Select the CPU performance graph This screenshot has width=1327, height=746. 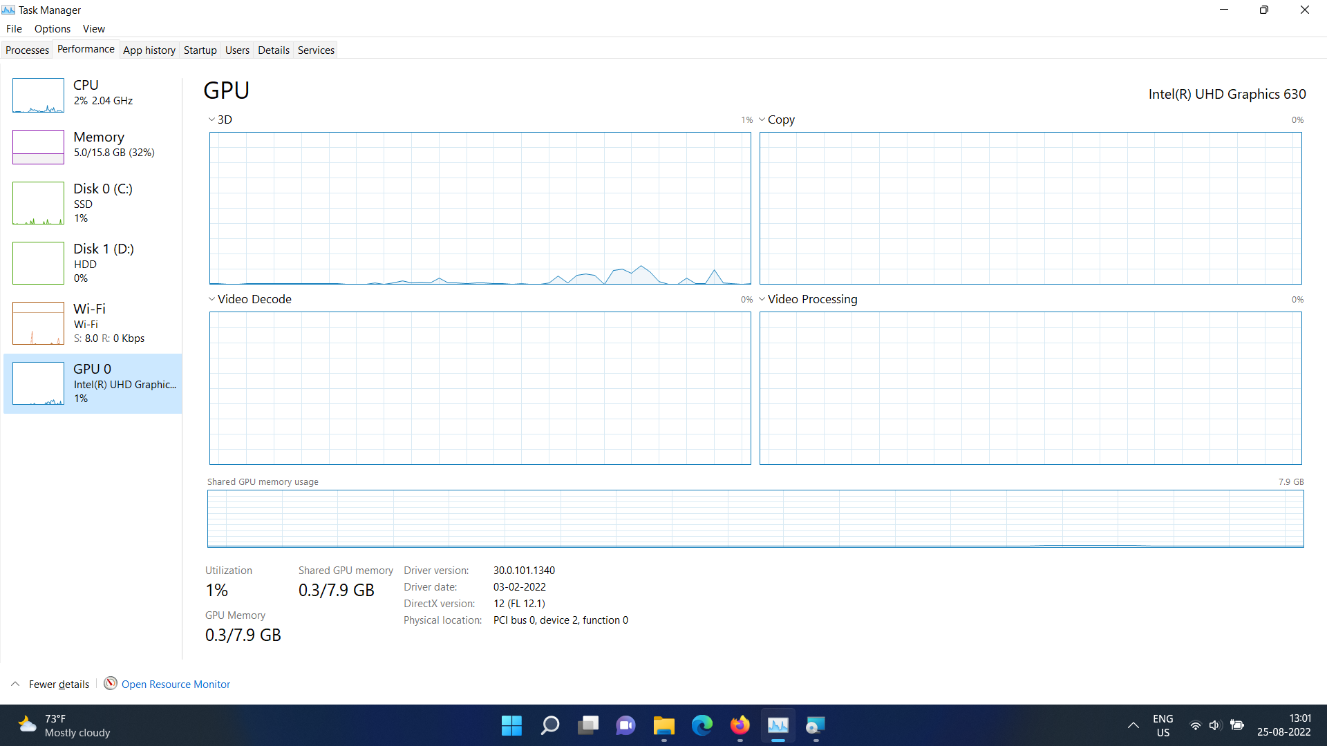(x=92, y=95)
